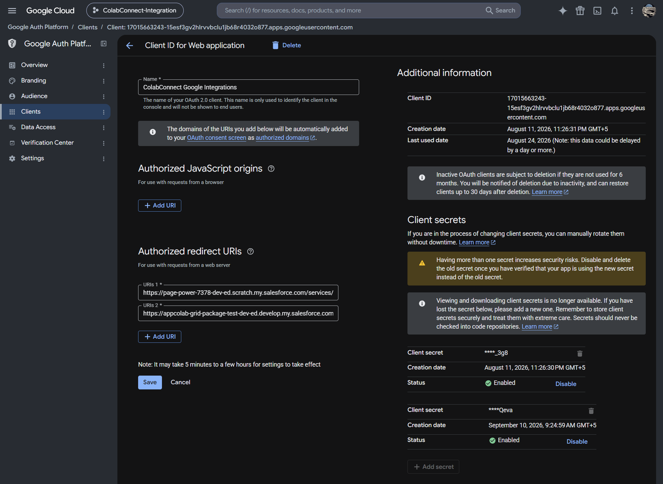This screenshot has width=663, height=484.
Task: Collapse the side navigation panel
Action: (x=104, y=43)
